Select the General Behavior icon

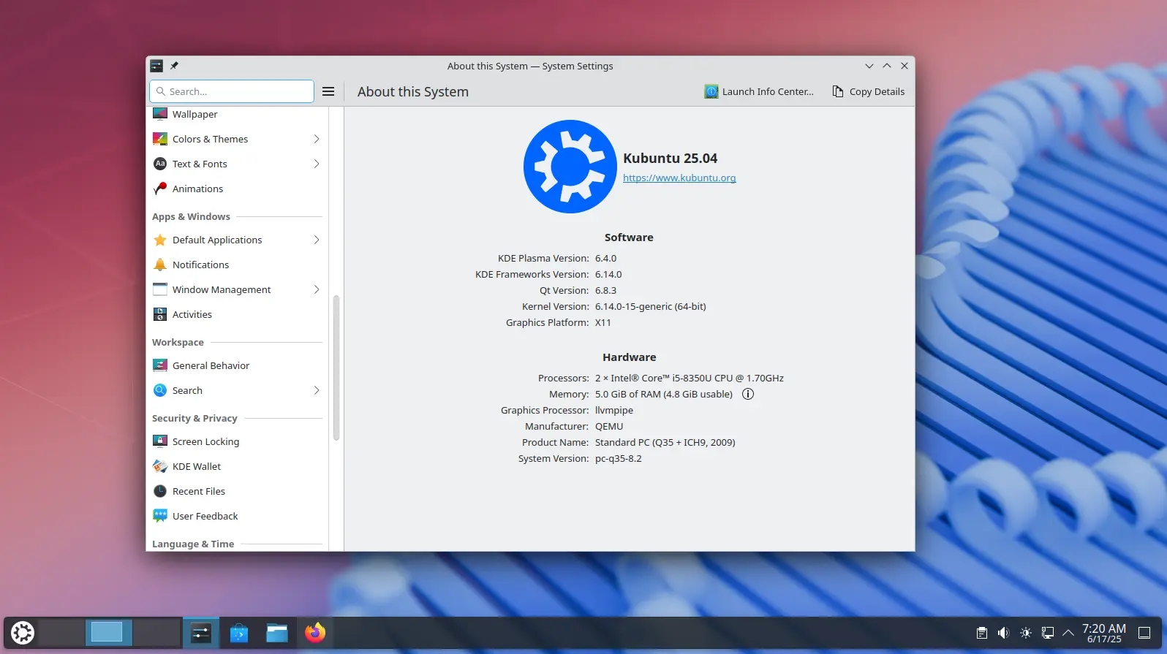tap(160, 365)
